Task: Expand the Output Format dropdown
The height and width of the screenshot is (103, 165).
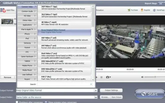Action: (x=96, y=90)
